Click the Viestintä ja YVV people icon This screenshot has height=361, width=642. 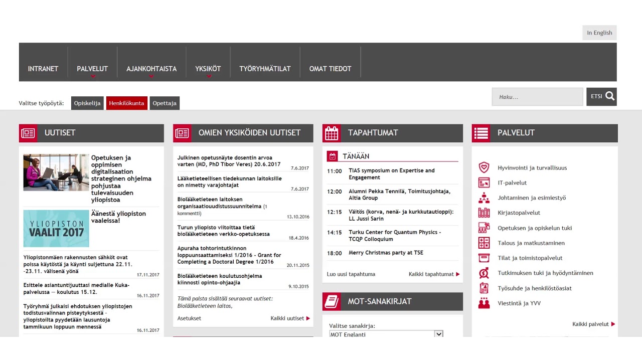pos(484,303)
